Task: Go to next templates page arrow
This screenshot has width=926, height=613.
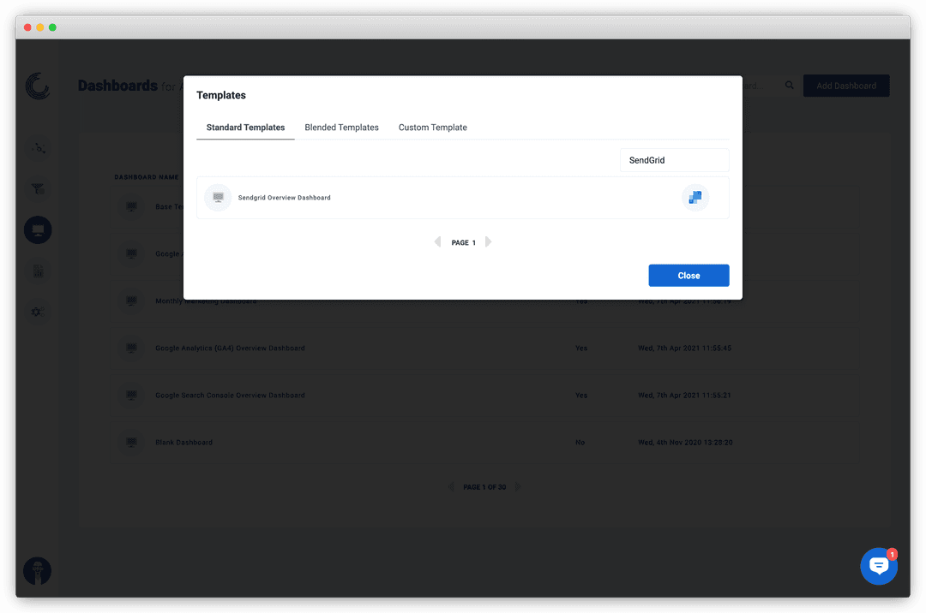Action: [489, 242]
